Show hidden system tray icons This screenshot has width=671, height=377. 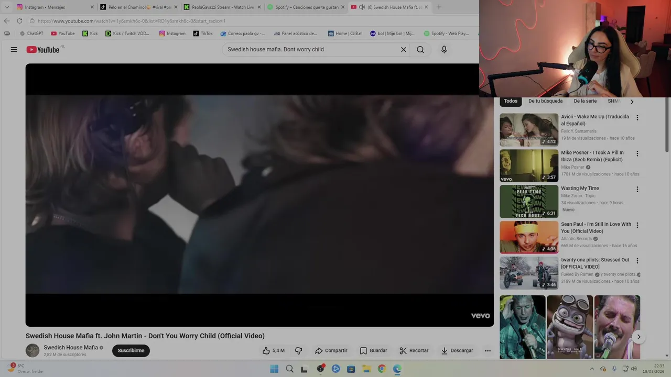(592, 369)
